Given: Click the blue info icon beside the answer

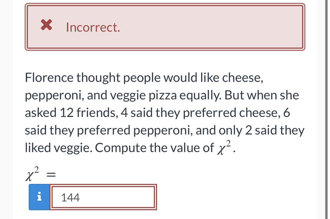Looking at the screenshot, I should tap(39, 197).
